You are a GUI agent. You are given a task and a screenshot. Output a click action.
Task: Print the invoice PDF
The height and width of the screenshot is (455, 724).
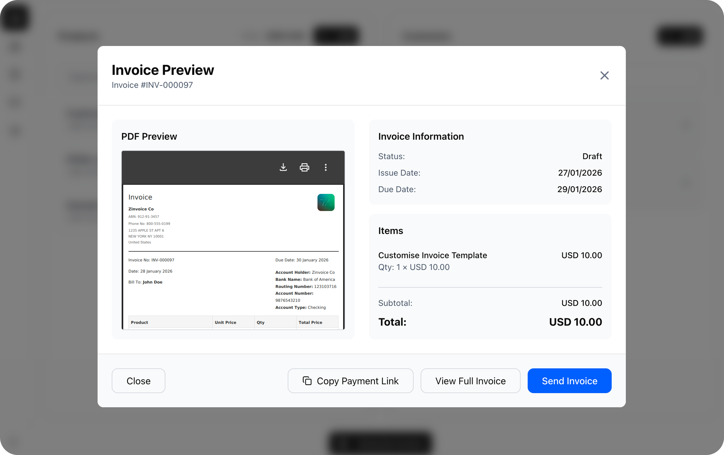coord(304,167)
